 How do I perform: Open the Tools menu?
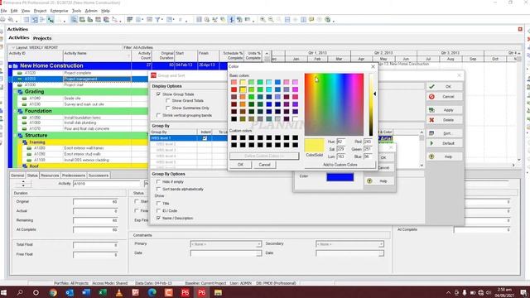pos(77,11)
